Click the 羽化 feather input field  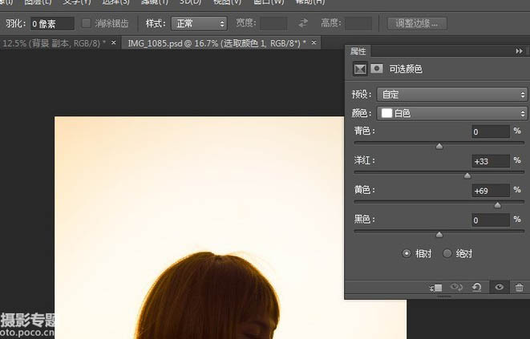click(51, 23)
